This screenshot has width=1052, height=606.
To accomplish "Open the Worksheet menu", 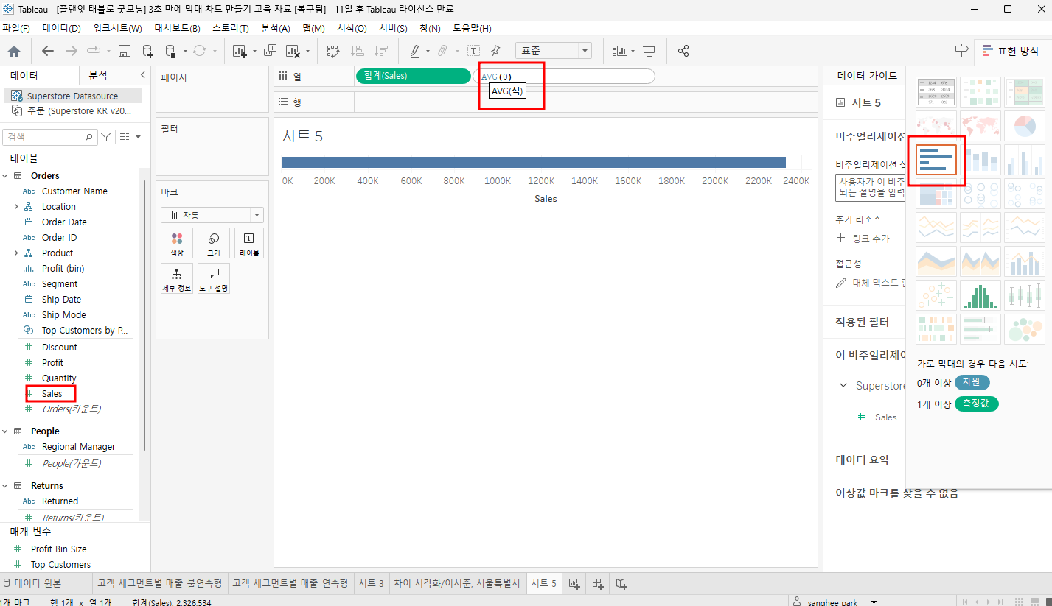I will (x=117, y=29).
